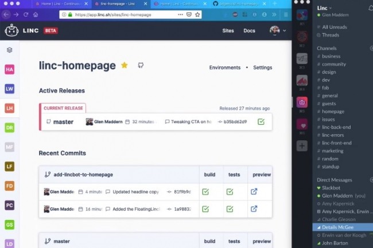373x248 pixels.
Task: Click build status check for commit 1a9883
Action: pyautogui.click(x=205, y=209)
